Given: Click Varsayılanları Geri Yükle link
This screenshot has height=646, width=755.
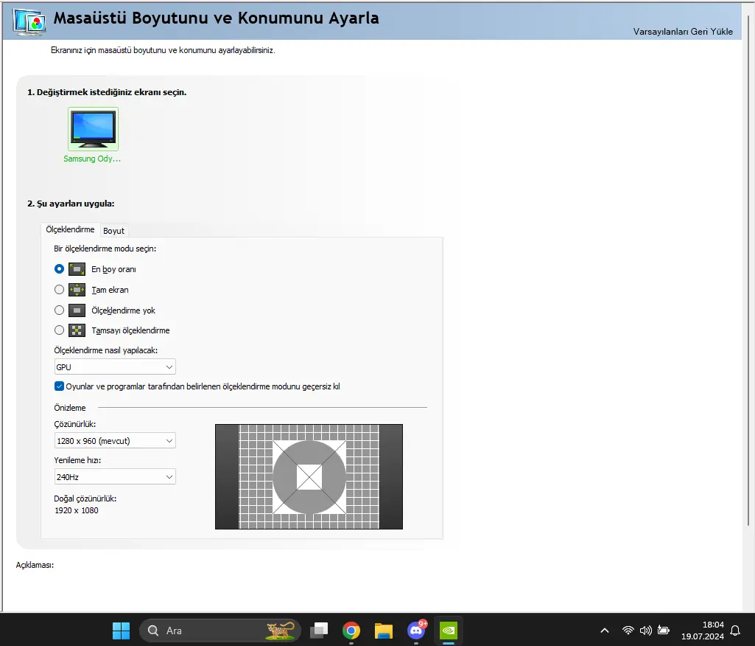Looking at the screenshot, I should pyautogui.click(x=683, y=31).
